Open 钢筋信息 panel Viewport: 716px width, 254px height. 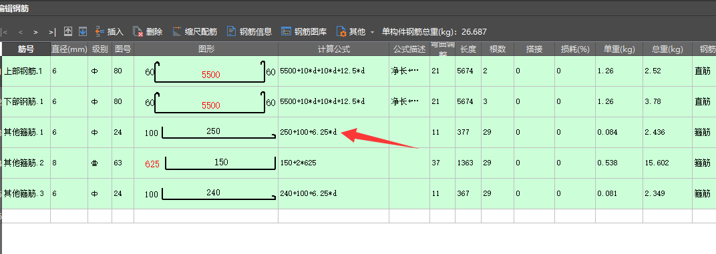click(x=249, y=31)
